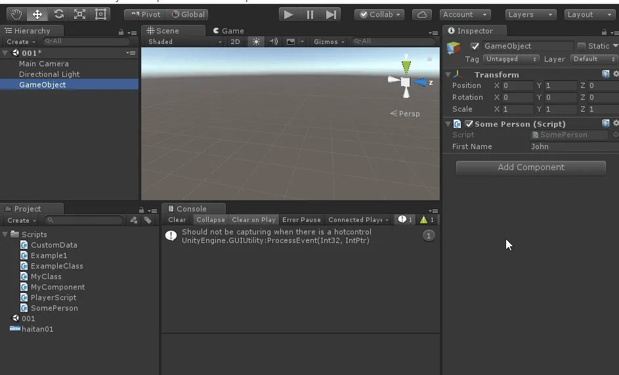Select the Rect transform tool
The image size is (619, 375).
click(100, 14)
